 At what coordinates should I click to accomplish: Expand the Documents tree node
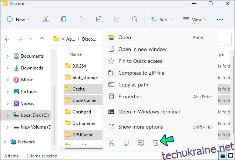[x=7, y=56]
